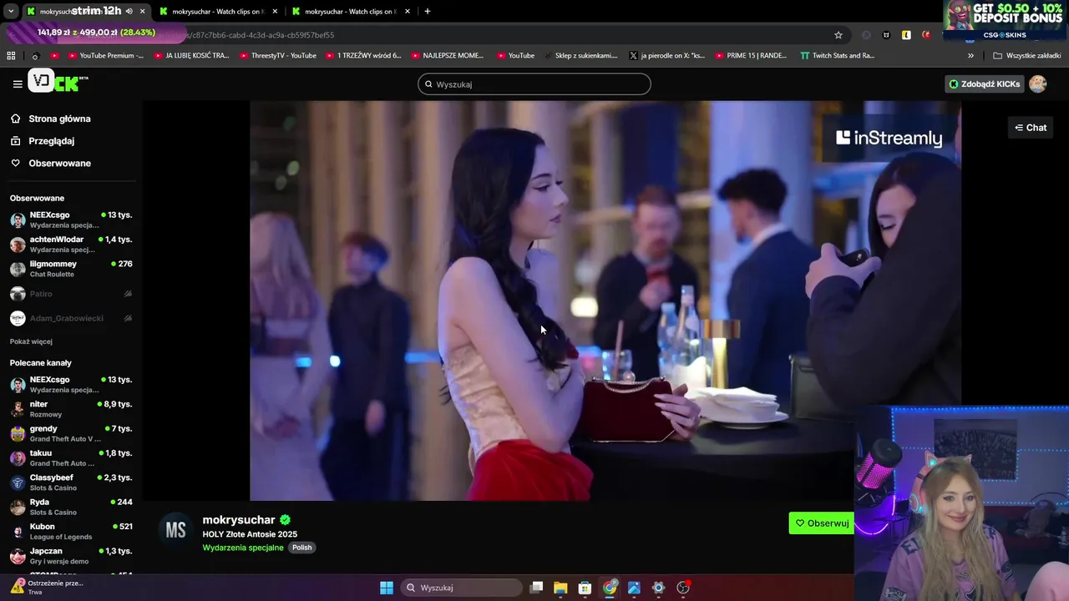Viewport: 1069px width, 601px height.
Task: Open Kubon League of Legends channel
Action: click(71, 532)
